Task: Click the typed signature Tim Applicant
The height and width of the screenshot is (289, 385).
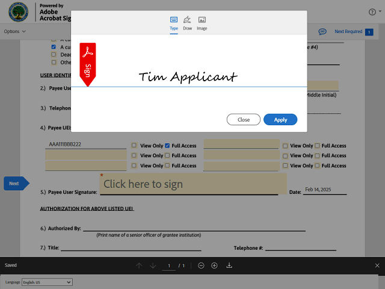Action: [x=188, y=77]
